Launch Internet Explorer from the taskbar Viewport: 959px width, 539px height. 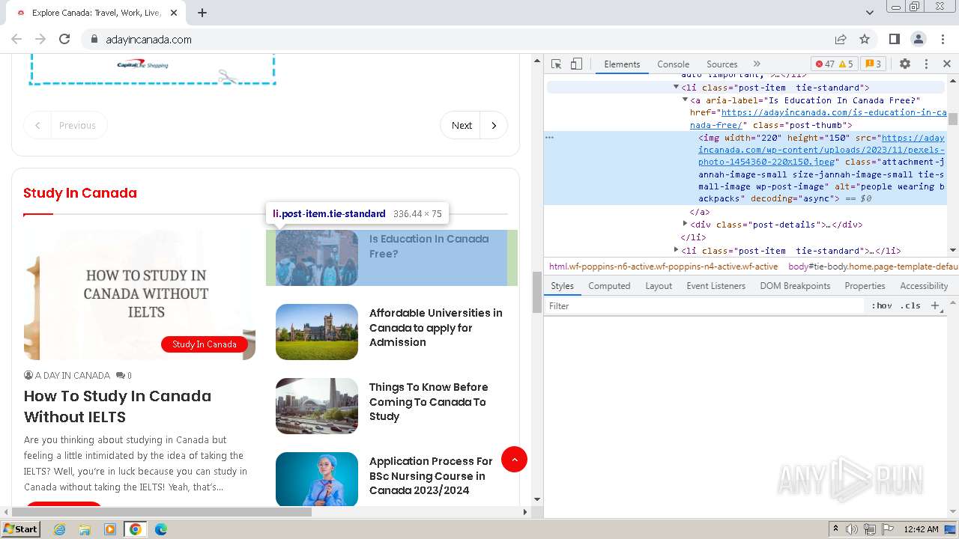click(59, 529)
